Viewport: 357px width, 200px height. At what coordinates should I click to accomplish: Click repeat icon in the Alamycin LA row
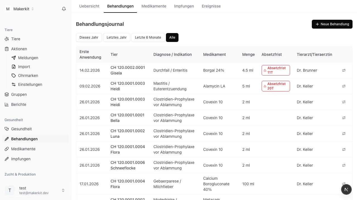click(344, 86)
